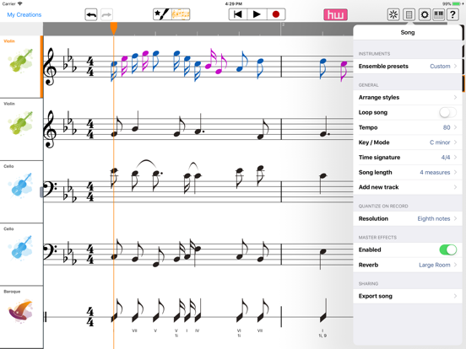Select the second Cello track
This screenshot has height=349, width=466.
[x=21, y=255]
